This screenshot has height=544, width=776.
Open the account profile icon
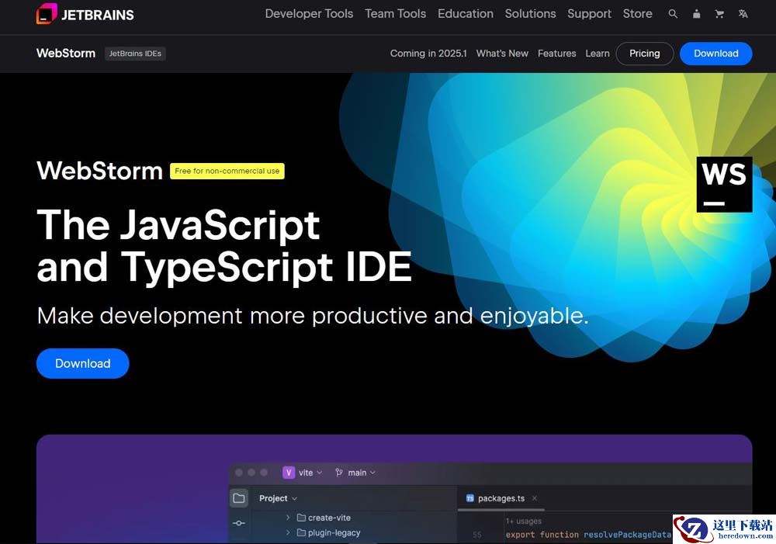tap(696, 14)
